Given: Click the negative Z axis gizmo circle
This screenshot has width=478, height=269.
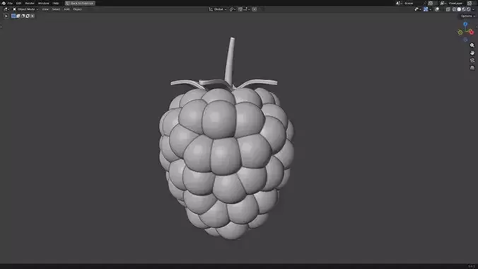Looking at the screenshot, I should coord(465,40).
